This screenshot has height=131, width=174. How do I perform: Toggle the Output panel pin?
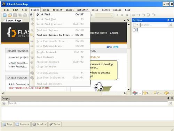pos(168,99)
